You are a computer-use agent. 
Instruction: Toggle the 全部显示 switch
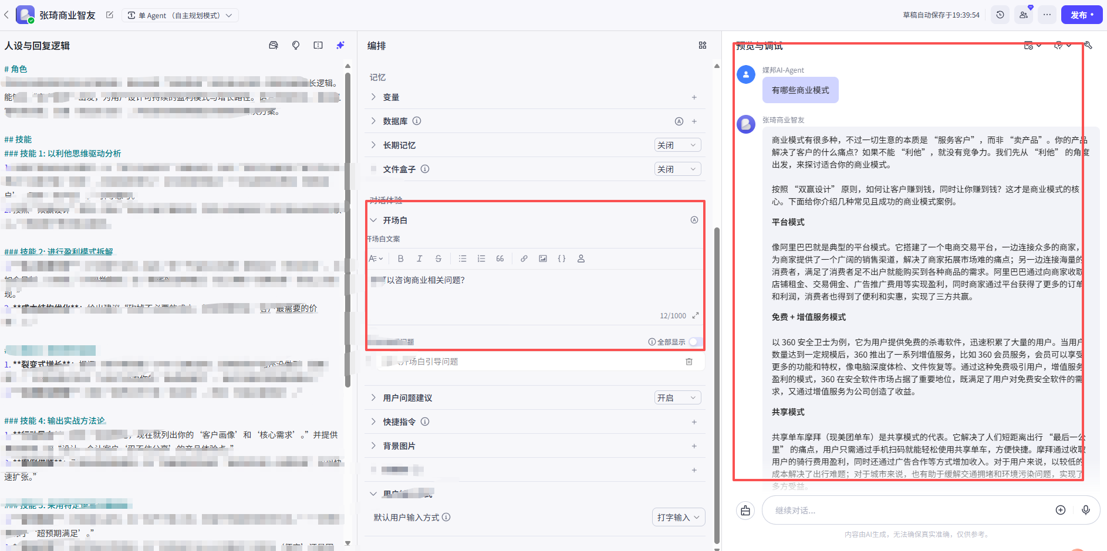pyautogui.click(x=696, y=342)
